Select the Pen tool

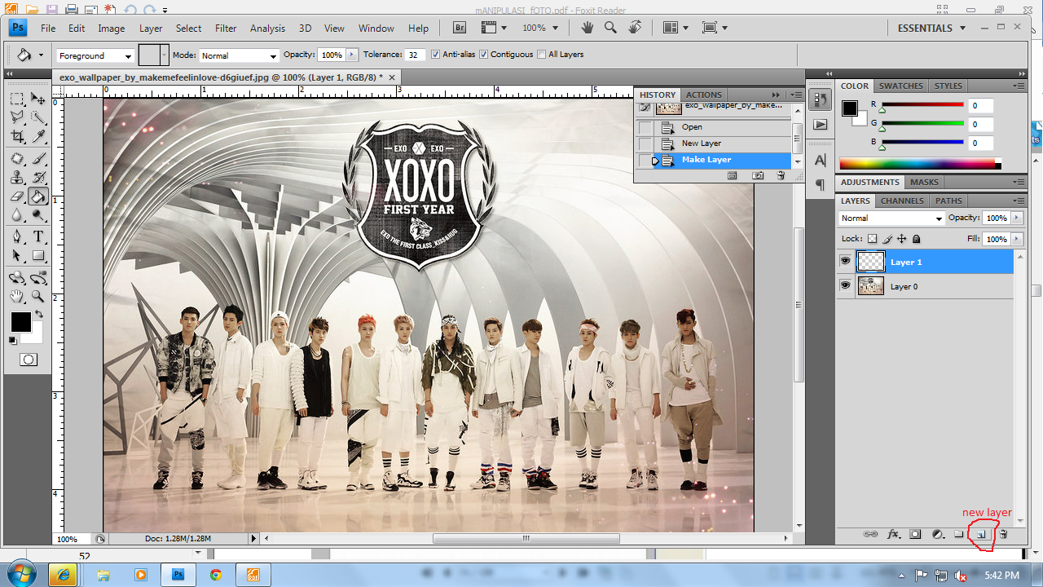(16, 236)
